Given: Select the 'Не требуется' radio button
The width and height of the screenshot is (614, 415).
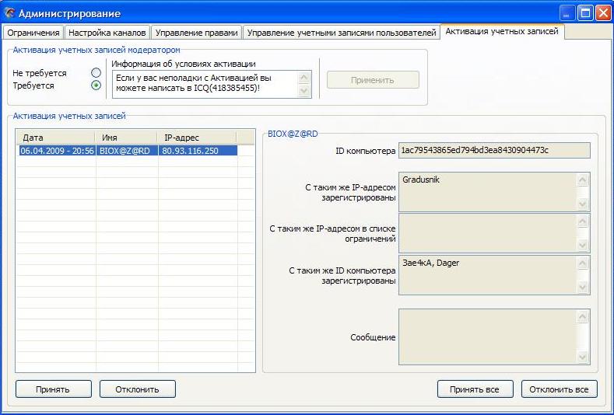Looking at the screenshot, I should pyautogui.click(x=96, y=73).
